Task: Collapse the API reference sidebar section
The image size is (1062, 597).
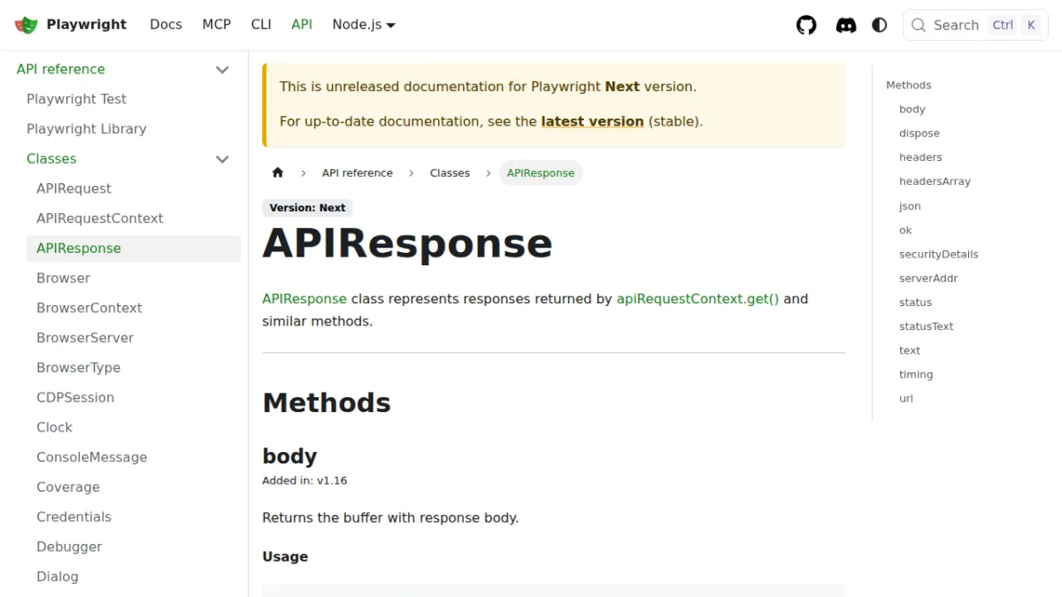Action: coord(222,69)
